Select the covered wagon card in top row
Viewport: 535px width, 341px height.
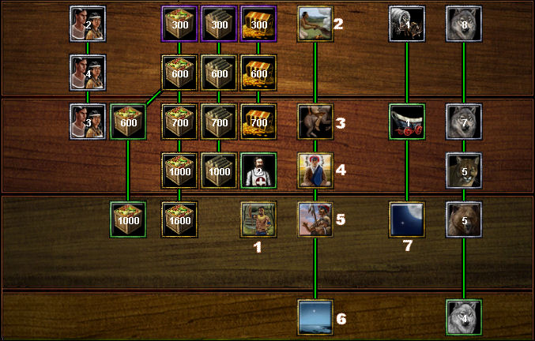pos(407,24)
